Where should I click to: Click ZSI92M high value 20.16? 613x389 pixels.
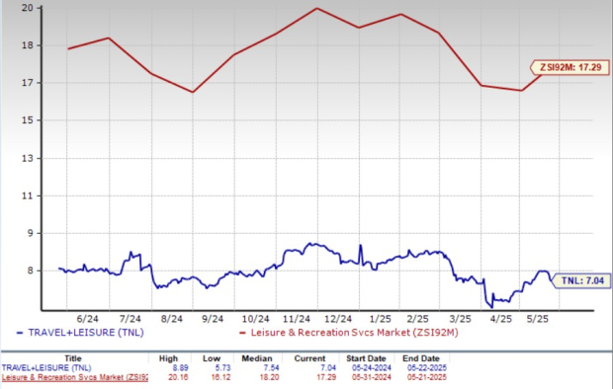coord(178,378)
